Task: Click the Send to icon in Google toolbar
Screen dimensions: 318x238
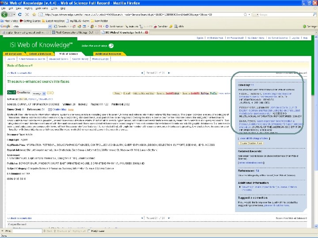Action: click(x=155, y=26)
